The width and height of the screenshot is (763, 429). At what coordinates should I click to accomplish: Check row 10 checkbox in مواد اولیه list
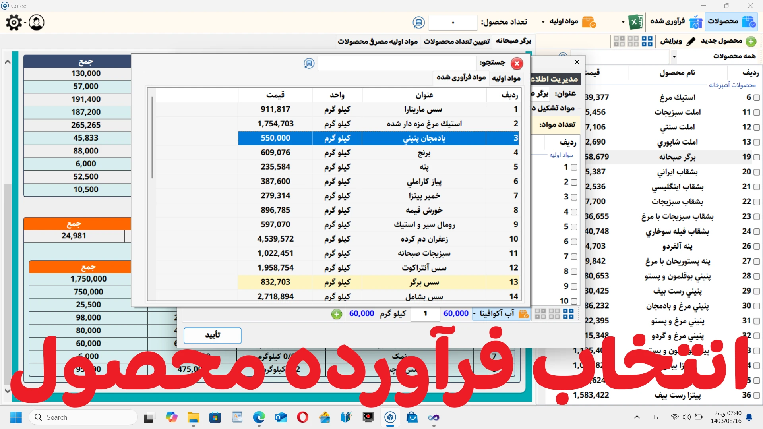pyautogui.click(x=574, y=301)
